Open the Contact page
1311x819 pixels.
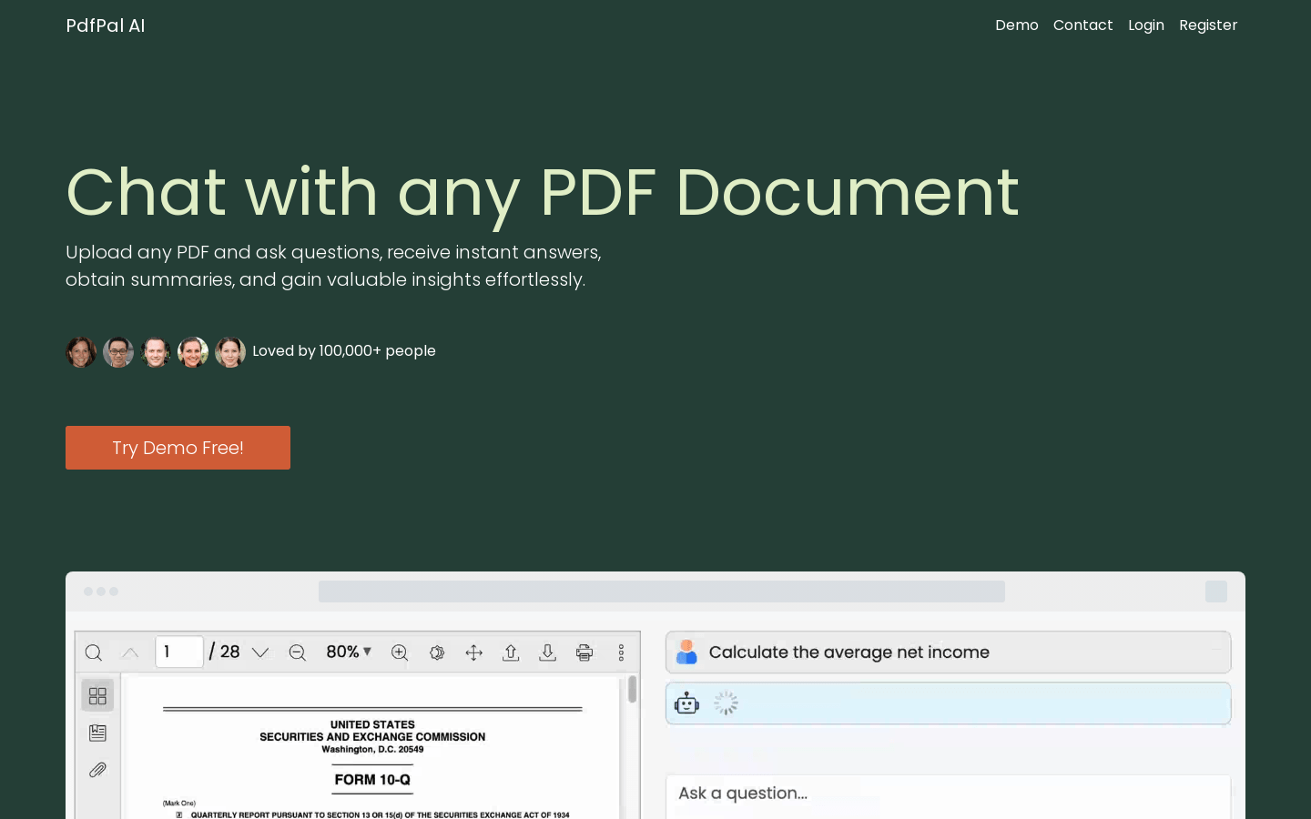tap(1083, 25)
